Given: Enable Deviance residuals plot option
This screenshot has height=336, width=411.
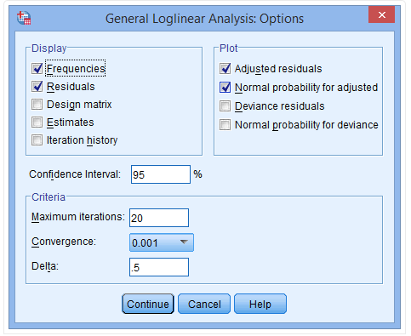Looking at the screenshot, I should (225, 106).
